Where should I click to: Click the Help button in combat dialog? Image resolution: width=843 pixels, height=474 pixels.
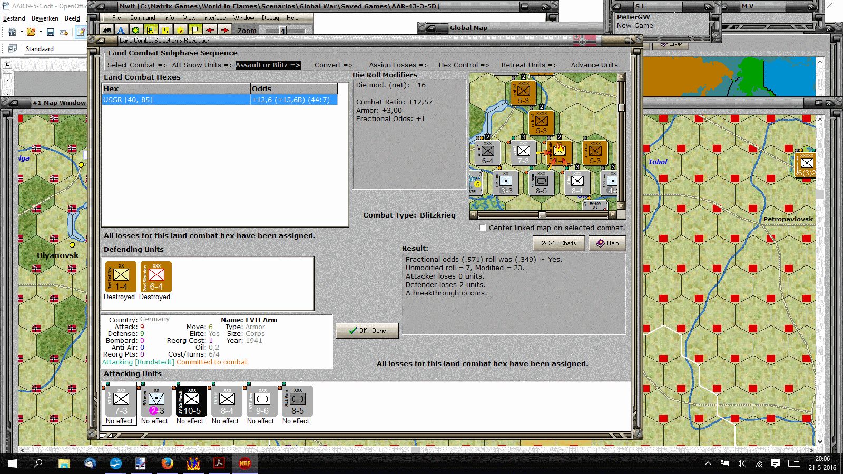pyautogui.click(x=607, y=243)
